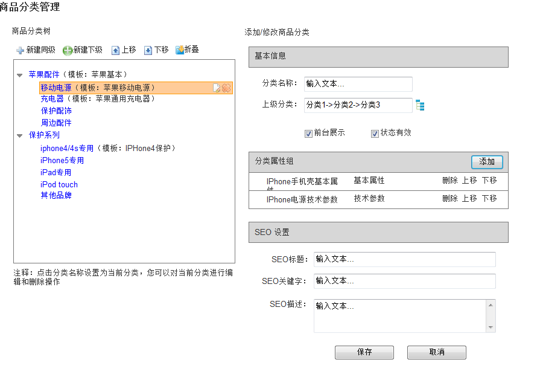Click the 折叠 collapse tree icon
Viewport: 543px width, 374px height.
[x=179, y=50]
